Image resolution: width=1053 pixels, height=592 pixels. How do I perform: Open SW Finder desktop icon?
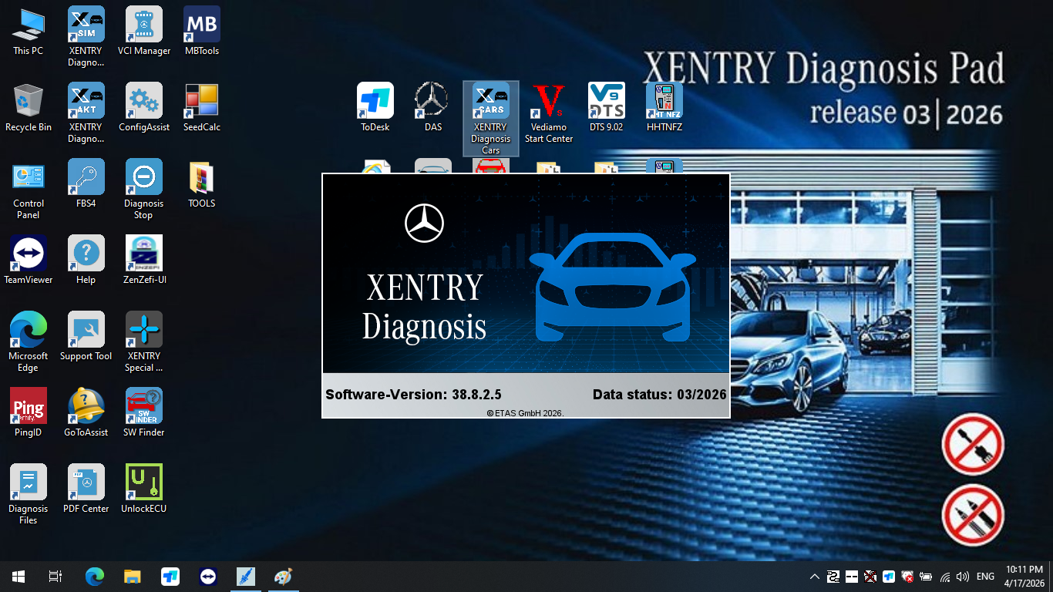pyautogui.click(x=144, y=412)
